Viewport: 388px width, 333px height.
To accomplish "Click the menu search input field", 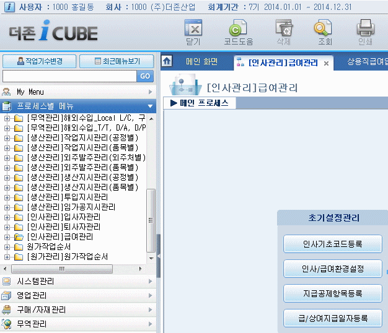I will [69, 76].
